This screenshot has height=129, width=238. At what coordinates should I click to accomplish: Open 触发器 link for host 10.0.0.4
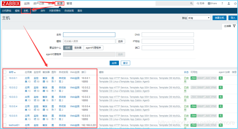[45, 108]
